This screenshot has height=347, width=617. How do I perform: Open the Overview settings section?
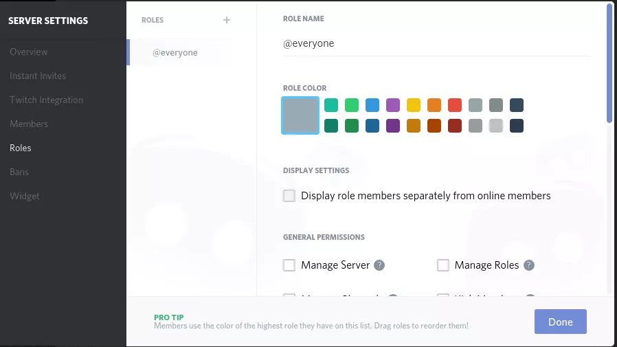[29, 52]
